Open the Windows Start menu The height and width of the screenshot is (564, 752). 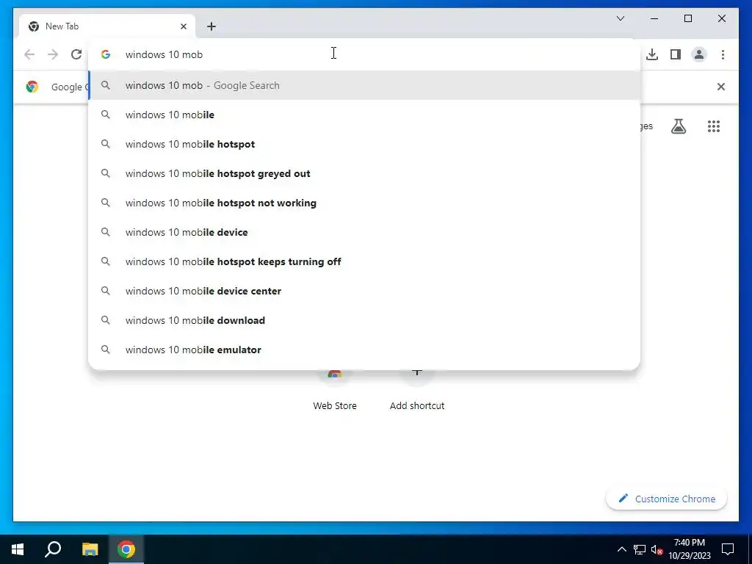(18, 549)
